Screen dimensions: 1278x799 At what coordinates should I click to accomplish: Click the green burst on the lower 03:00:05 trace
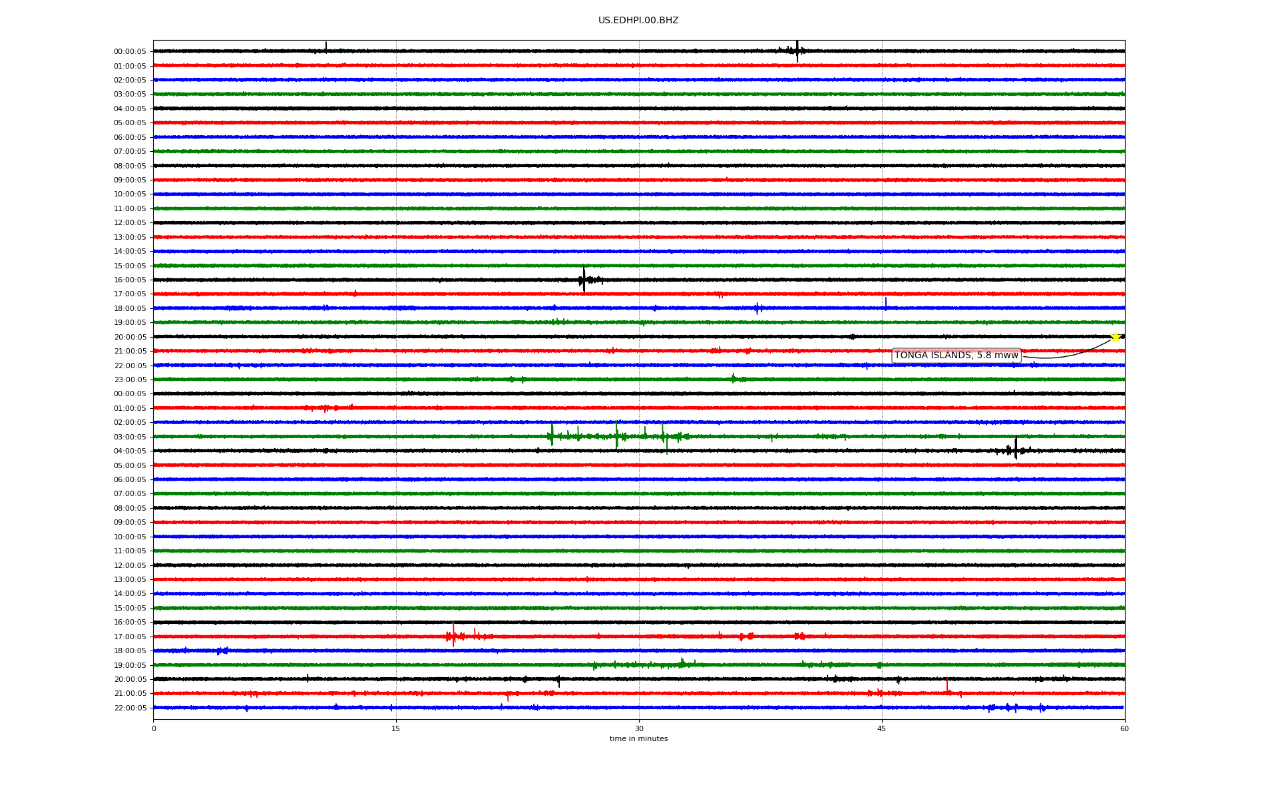tap(617, 435)
